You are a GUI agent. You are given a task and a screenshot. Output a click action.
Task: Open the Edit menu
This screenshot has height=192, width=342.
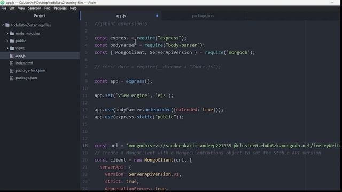click(x=12, y=9)
